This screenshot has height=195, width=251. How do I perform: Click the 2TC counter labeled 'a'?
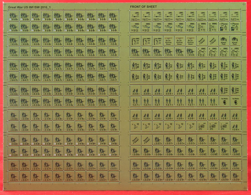pyautogui.click(x=202, y=126)
